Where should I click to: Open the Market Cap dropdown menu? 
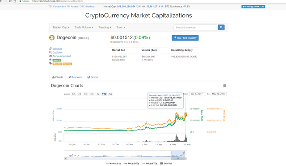61,28
